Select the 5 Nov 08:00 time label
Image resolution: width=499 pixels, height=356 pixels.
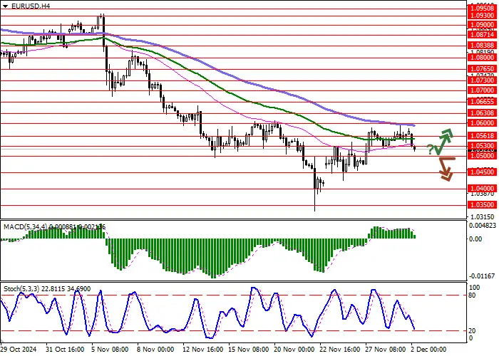(110, 350)
